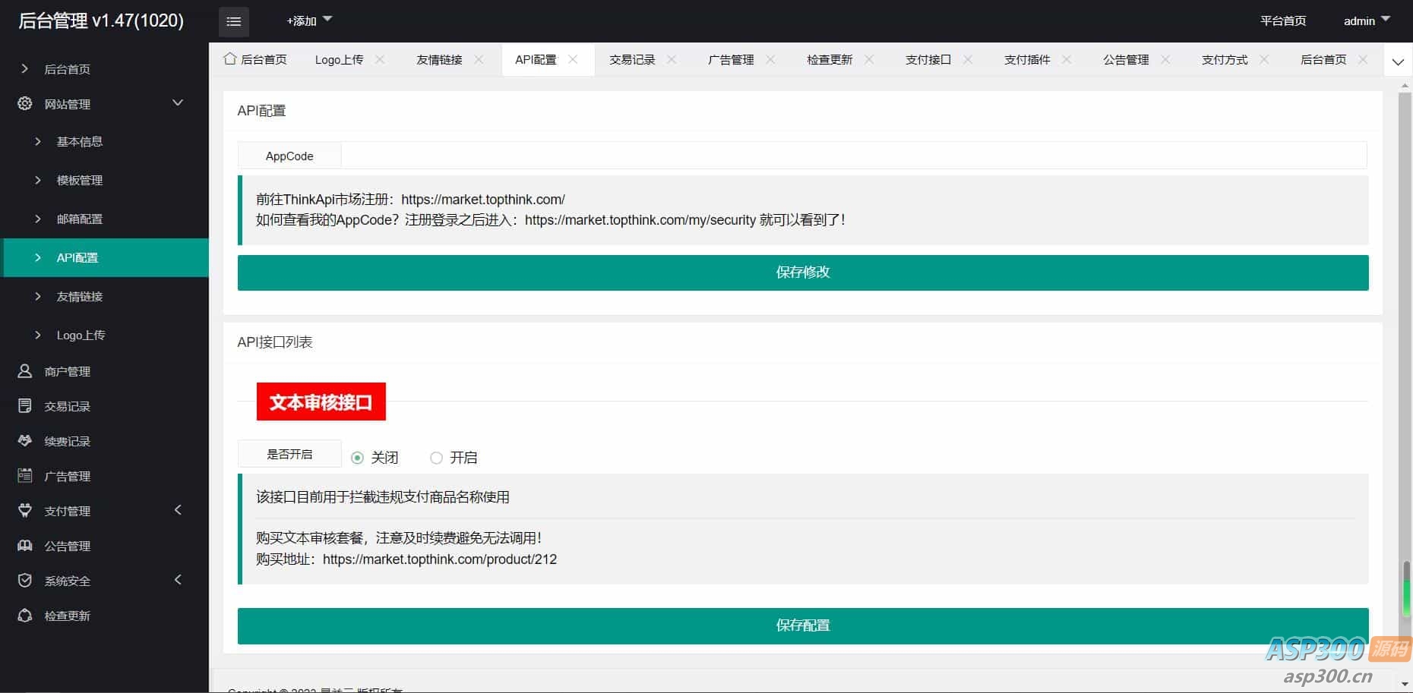Viewport: 1413px width, 693px height.
Task: Click the 保存修改 button
Action: 802,272
